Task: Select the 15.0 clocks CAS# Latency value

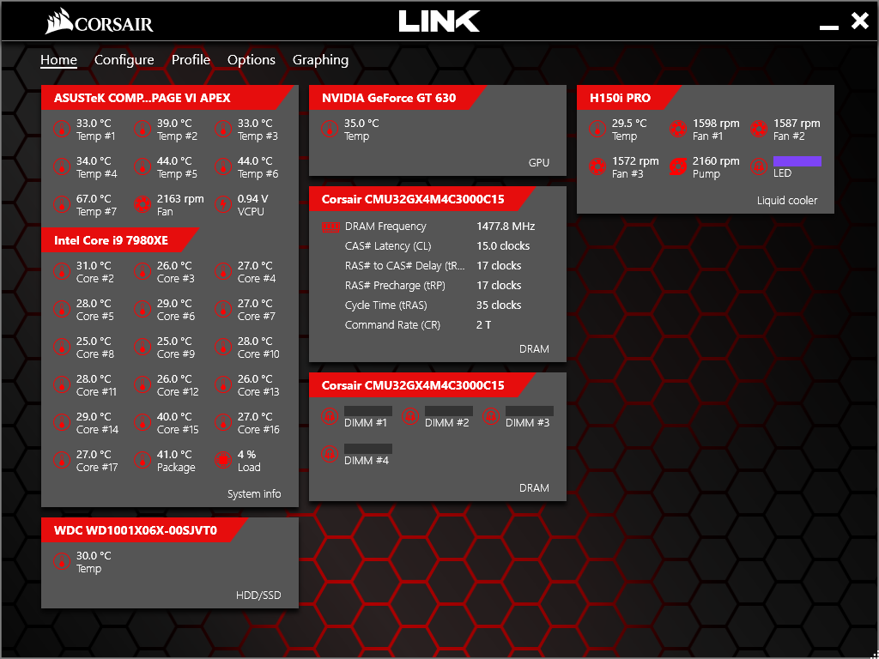Action: click(x=503, y=246)
